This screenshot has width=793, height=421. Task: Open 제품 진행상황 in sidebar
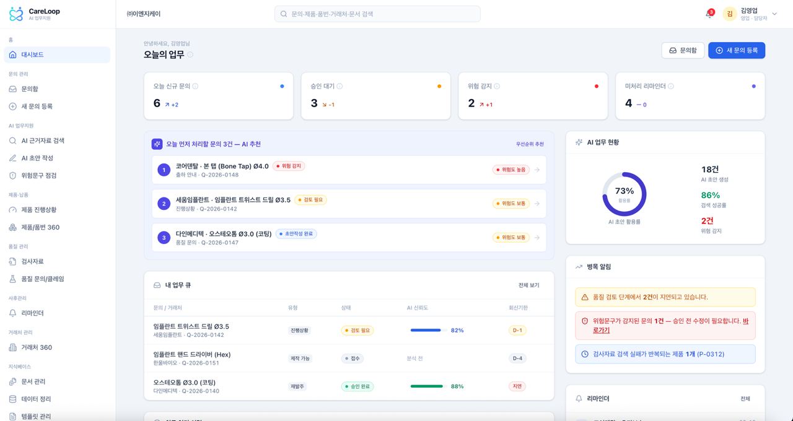57,210
